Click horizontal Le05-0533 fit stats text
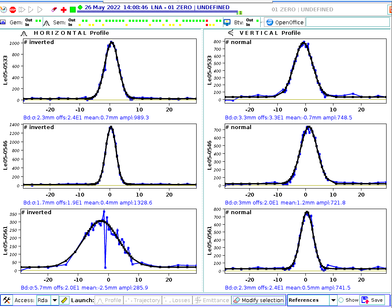The width and height of the screenshot is (392, 308). (86, 117)
